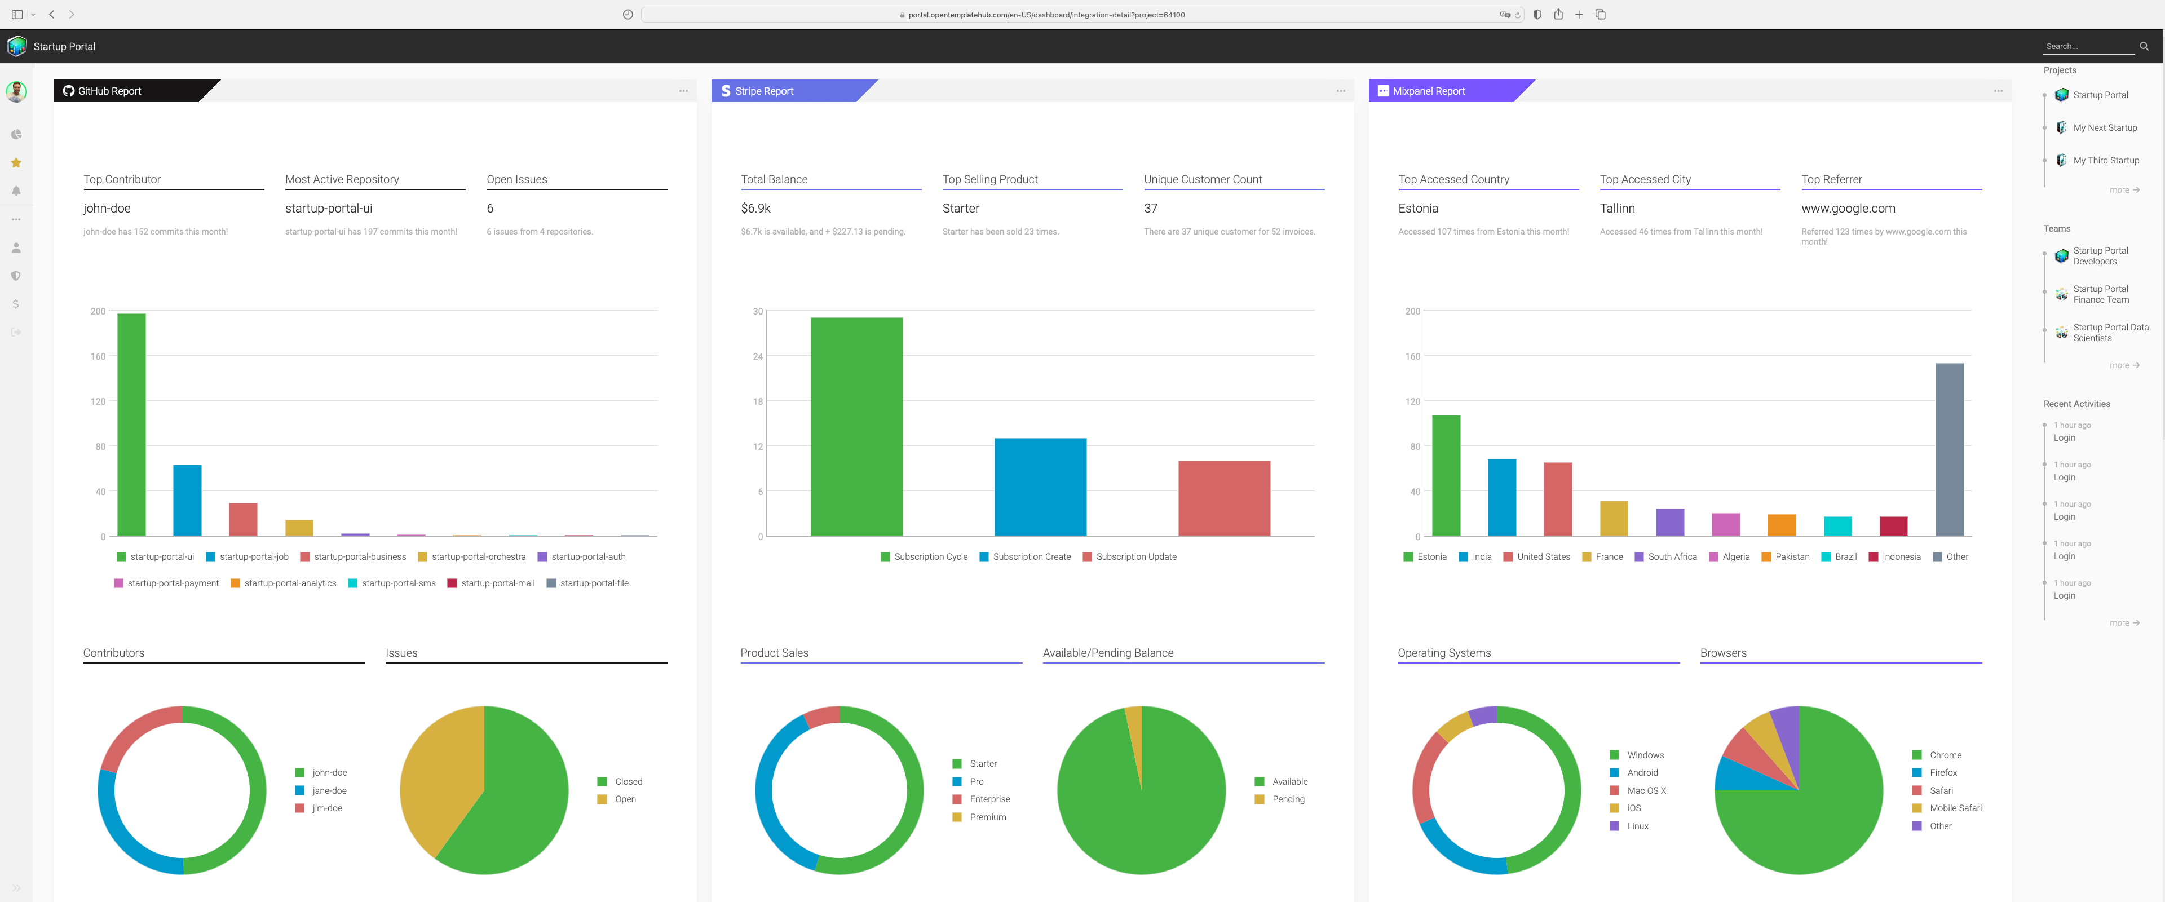
Task: Open the Startup Portal Developers team
Action: point(2093,257)
